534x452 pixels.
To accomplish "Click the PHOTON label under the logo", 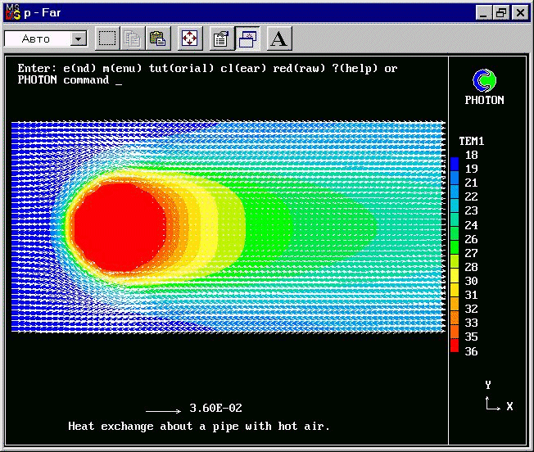I will pyautogui.click(x=484, y=100).
